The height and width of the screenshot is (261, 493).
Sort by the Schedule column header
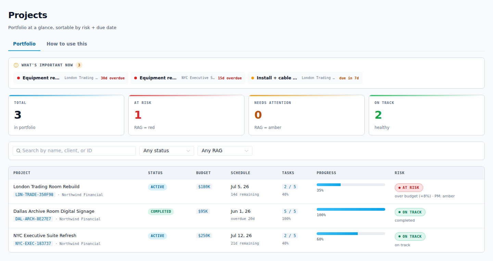[x=240, y=173]
